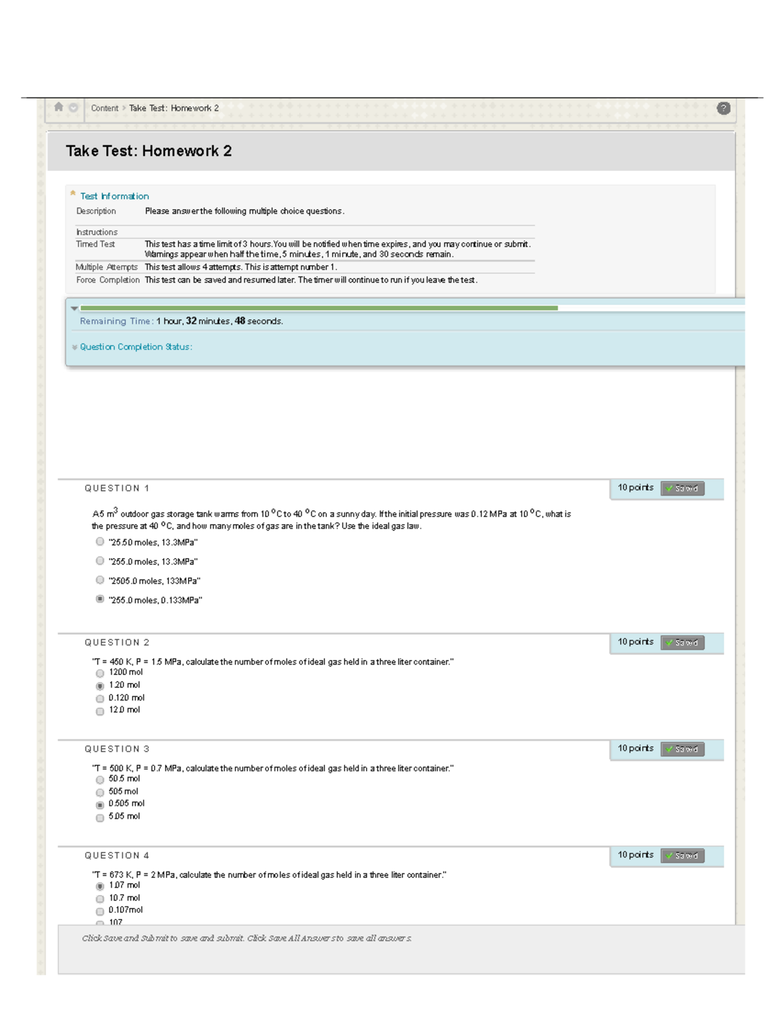This screenshot has height=1010, width=780.
Task: Pick 50.5 mol for Question 3
Action: [99, 780]
